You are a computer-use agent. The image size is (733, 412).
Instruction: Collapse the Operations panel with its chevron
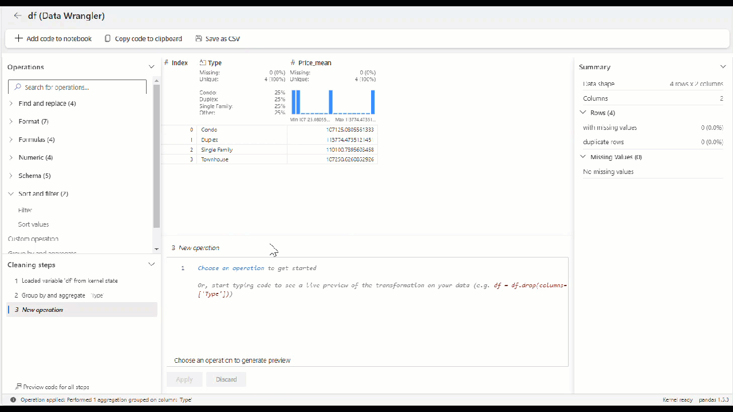click(152, 67)
